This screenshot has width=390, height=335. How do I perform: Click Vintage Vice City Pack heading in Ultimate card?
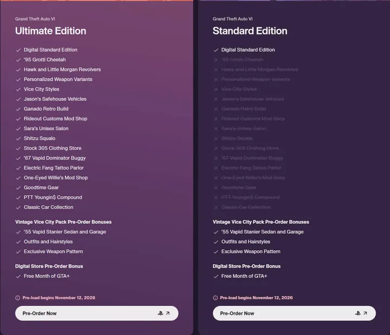point(63,222)
